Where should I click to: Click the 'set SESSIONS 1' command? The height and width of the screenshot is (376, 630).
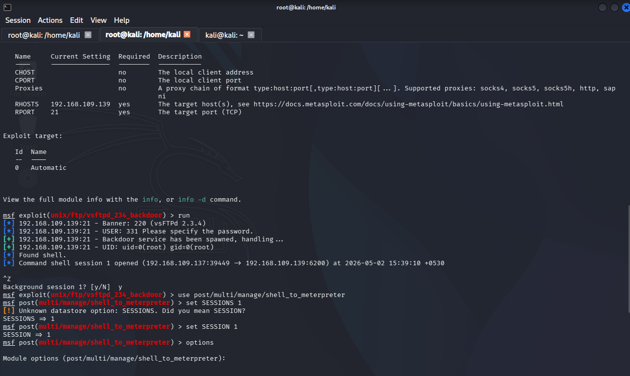(x=214, y=303)
